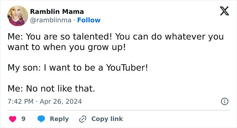Like the tweet with the pink heart icon
Screen dimensions: 237x128
[13, 119]
